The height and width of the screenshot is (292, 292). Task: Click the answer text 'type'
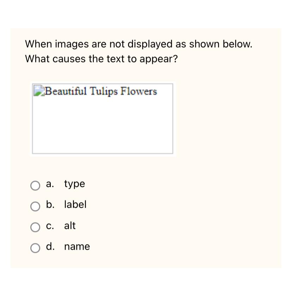pyautogui.click(x=74, y=184)
